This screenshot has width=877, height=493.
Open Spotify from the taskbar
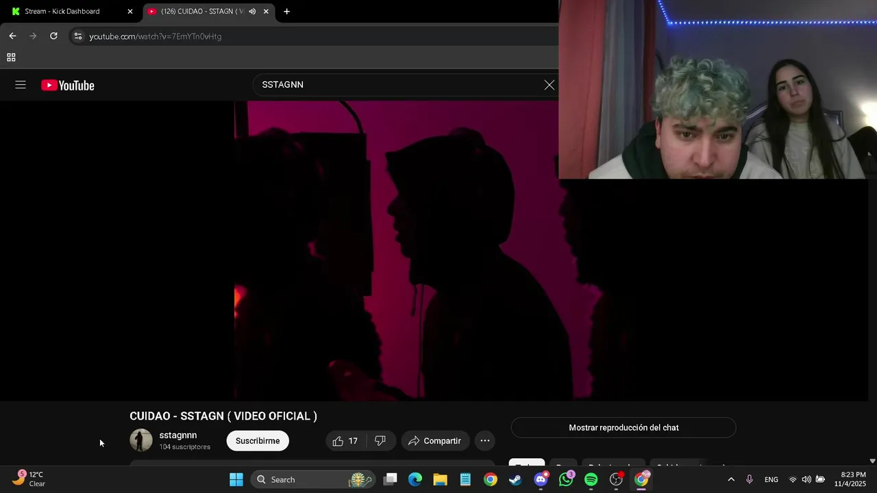(x=591, y=479)
